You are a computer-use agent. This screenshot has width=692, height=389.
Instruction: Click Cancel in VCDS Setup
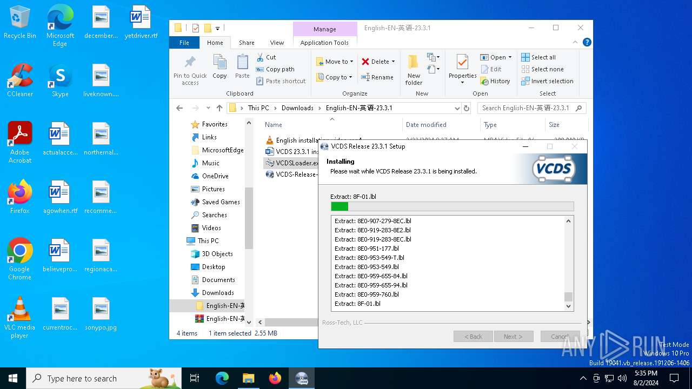point(560,337)
